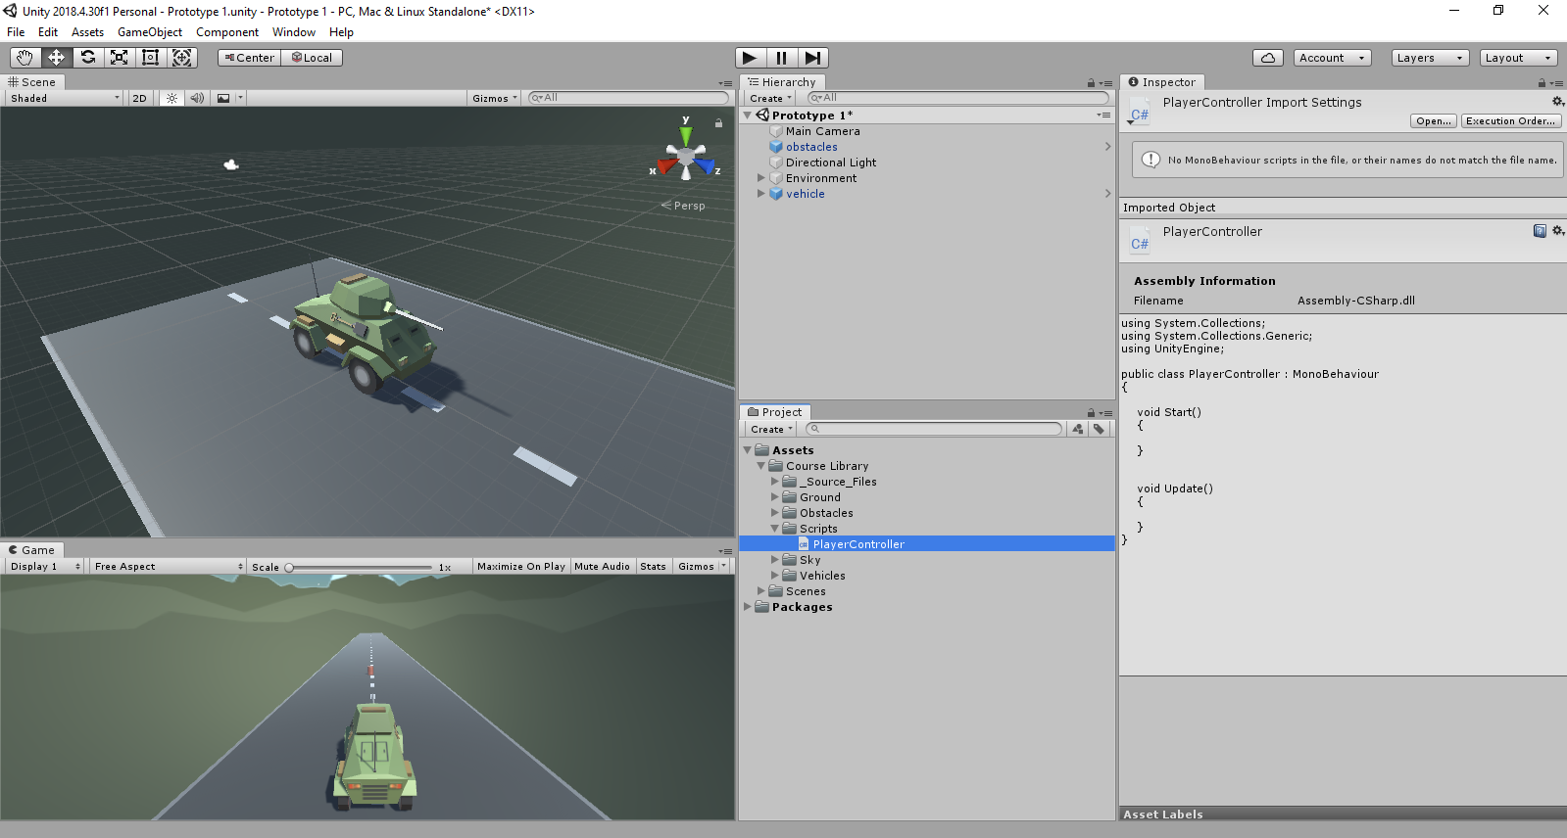
Task: Toggle scene lighting icon
Action: 171,98
